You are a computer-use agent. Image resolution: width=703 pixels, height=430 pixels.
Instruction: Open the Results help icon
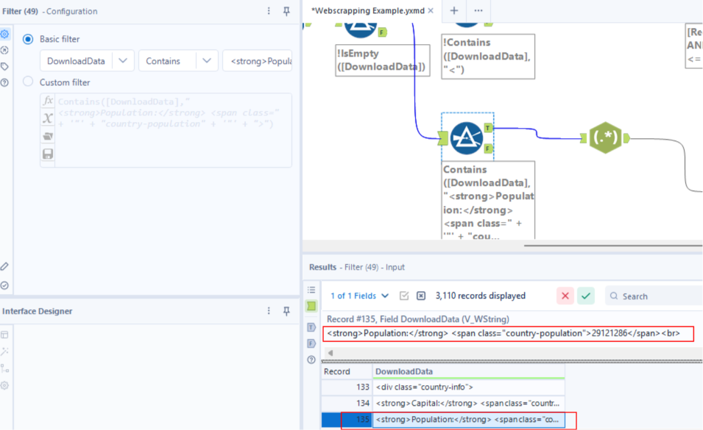click(311, 359)
